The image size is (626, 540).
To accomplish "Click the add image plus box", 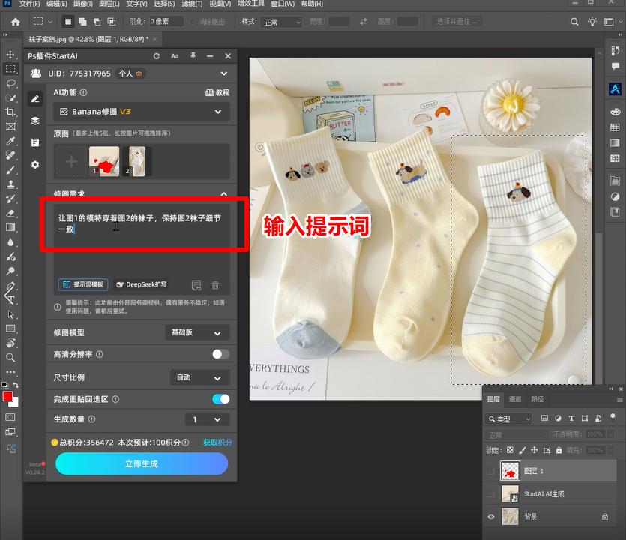I will (71, 161).
